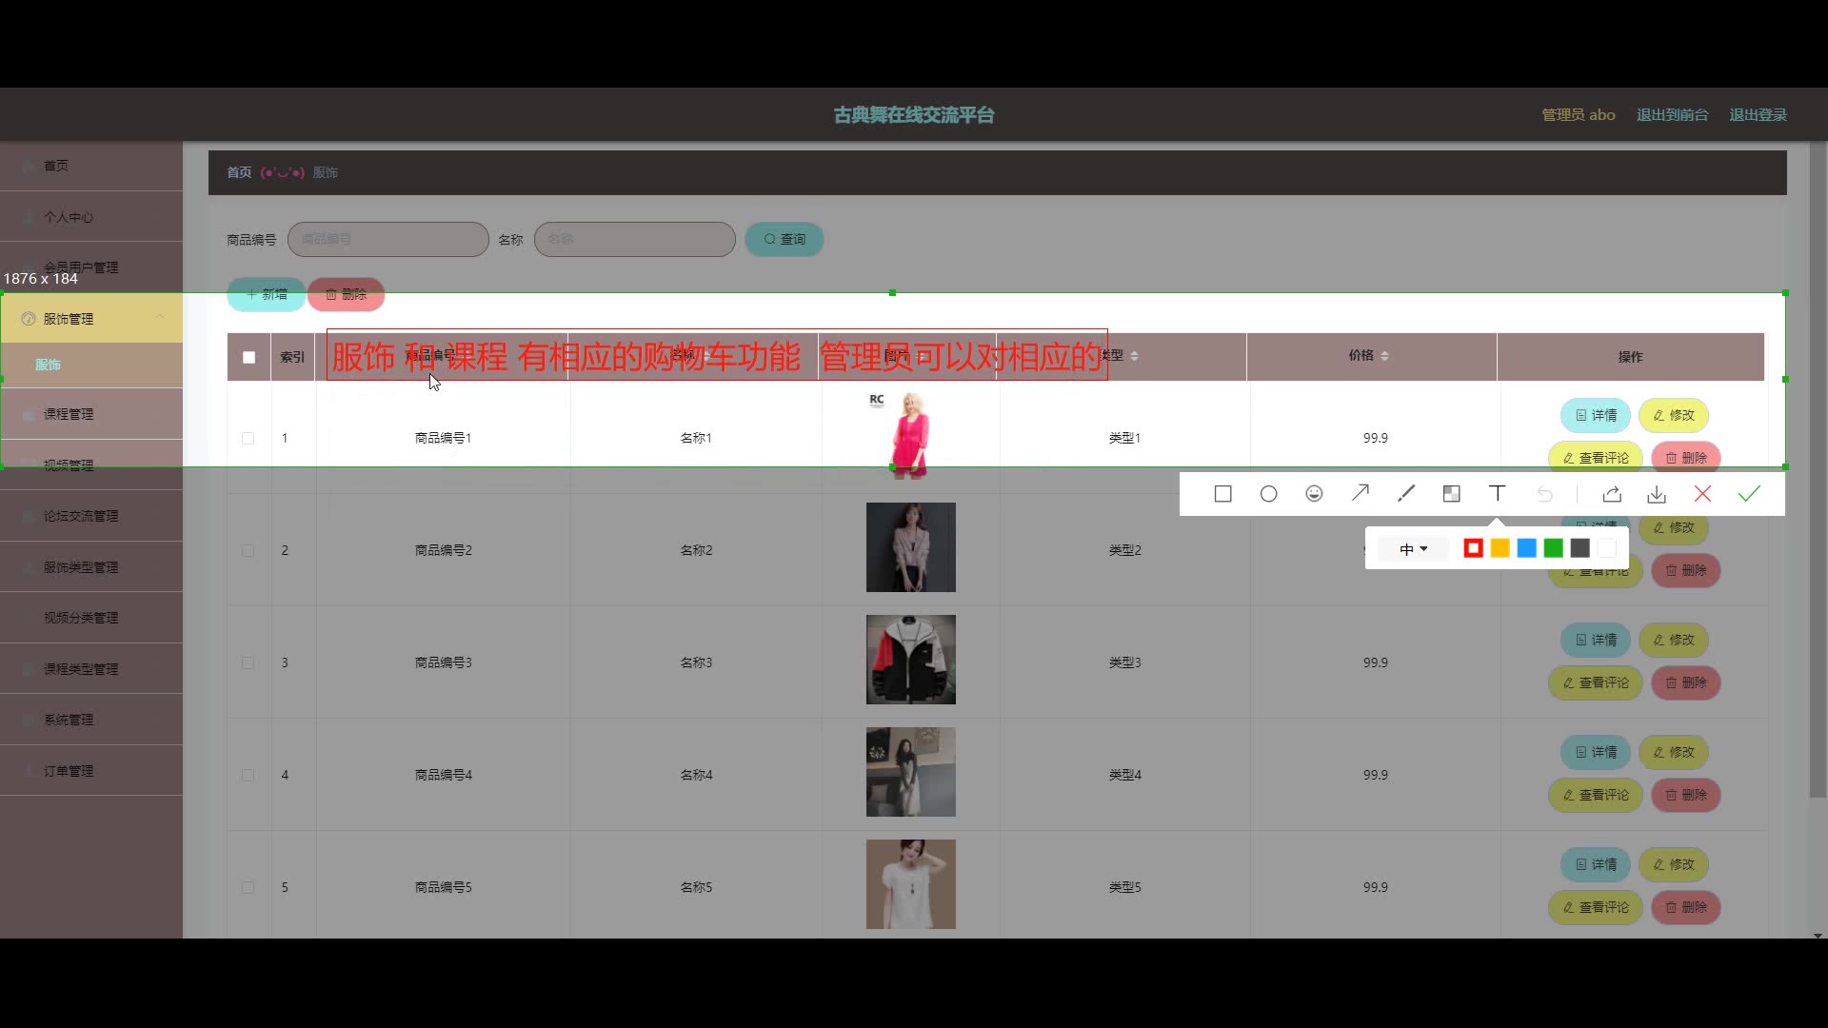Open 订单管理 in the sidebar

click(91, 771)
